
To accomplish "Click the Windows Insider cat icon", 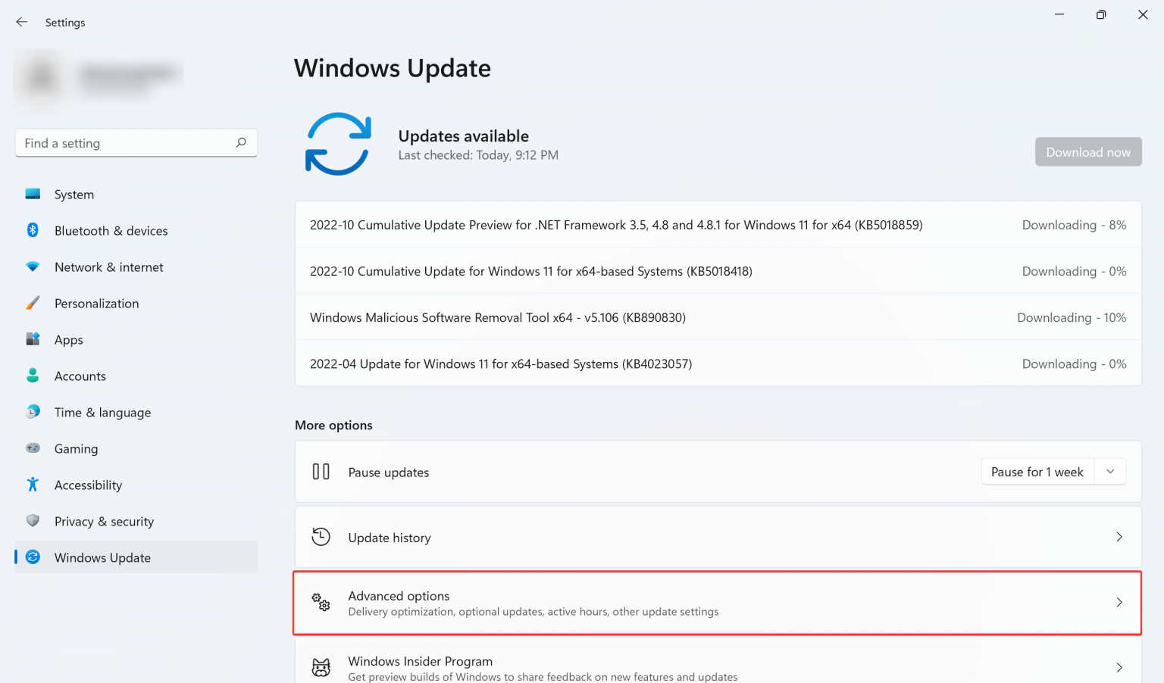I will (321, 667).
